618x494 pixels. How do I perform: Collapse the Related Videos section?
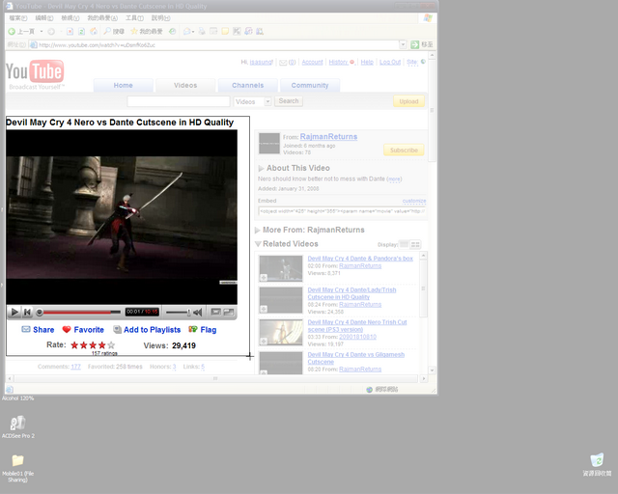258,244
